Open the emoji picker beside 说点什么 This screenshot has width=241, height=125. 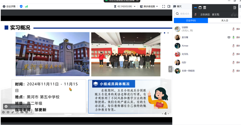pos(6,106)
